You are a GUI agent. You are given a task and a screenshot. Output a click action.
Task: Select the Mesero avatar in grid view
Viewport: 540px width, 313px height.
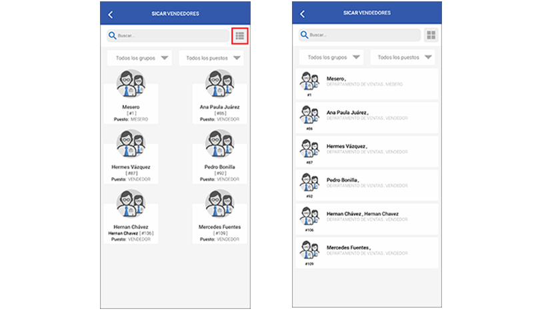pos(131,85)
